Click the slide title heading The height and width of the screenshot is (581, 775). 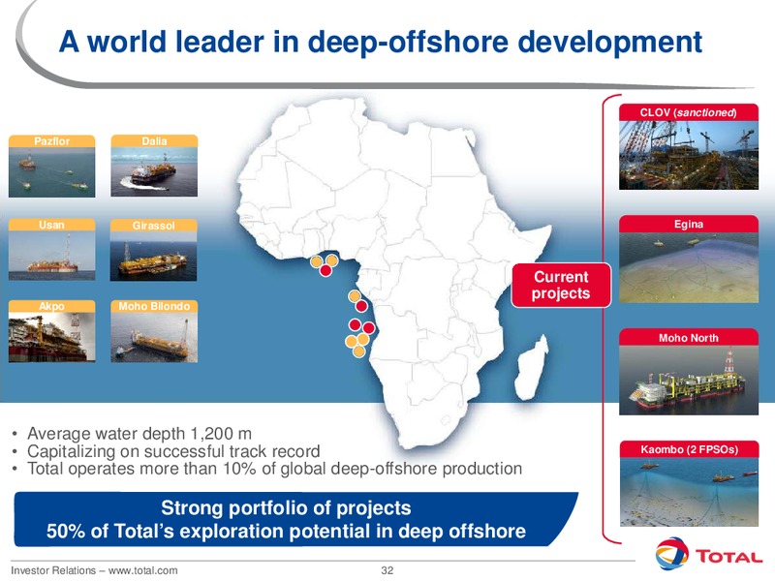coord(380,41)
